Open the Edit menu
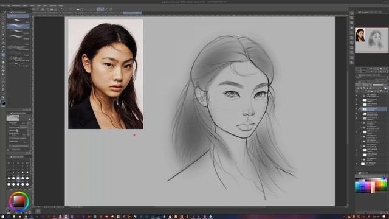The width and height of the screenshot is (389, 219). click(8, 5)
